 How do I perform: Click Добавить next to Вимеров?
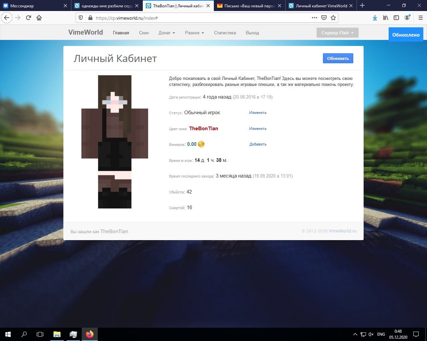(258, 144)
